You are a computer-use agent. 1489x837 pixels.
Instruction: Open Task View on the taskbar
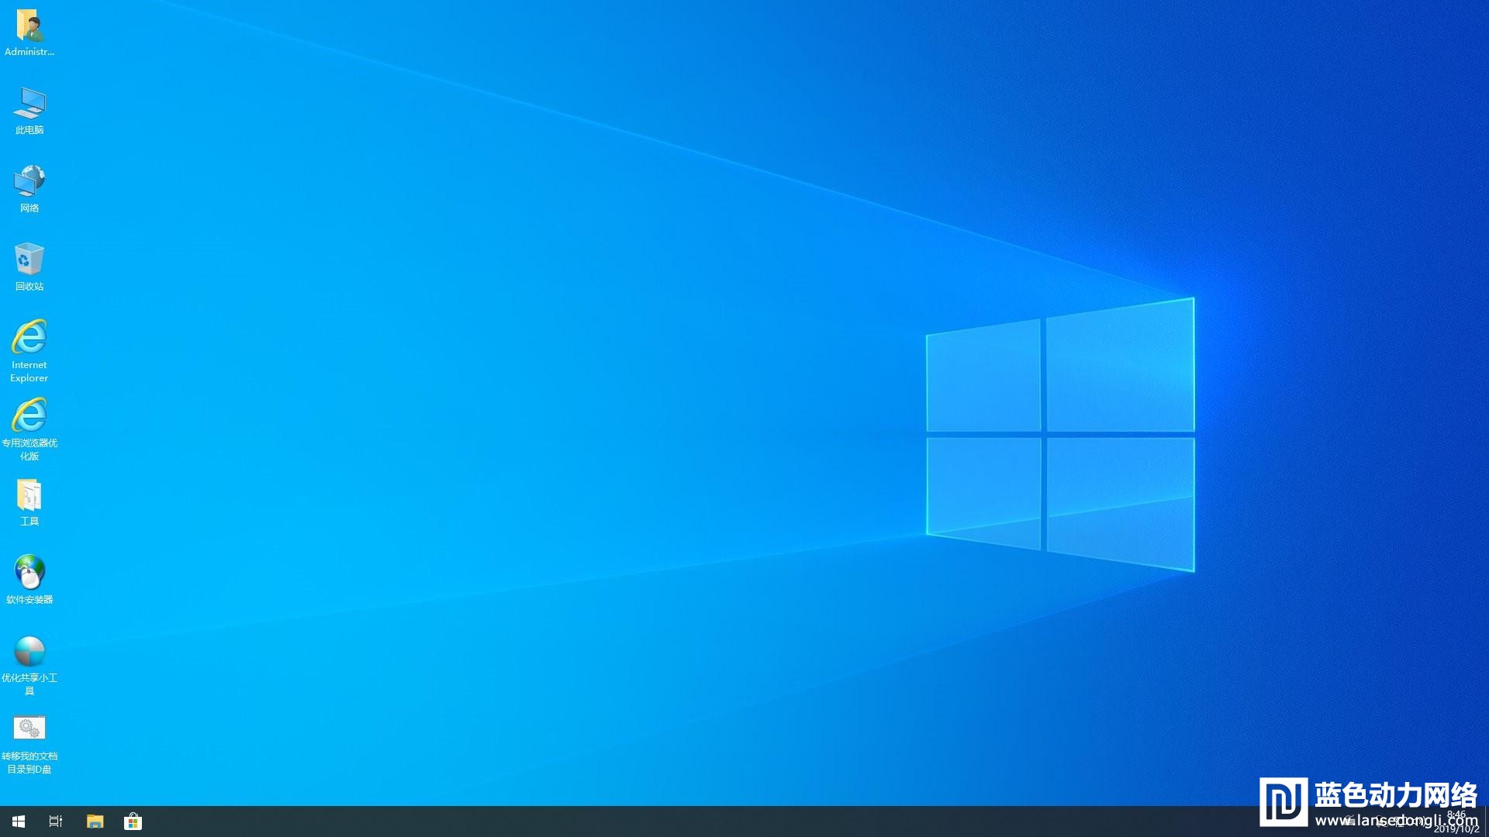click(56, 821)
